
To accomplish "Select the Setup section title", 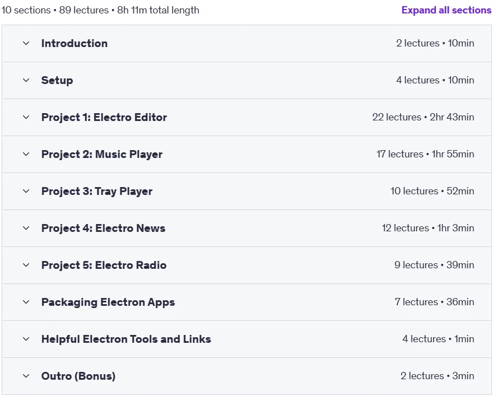I will tap(57, 81).
